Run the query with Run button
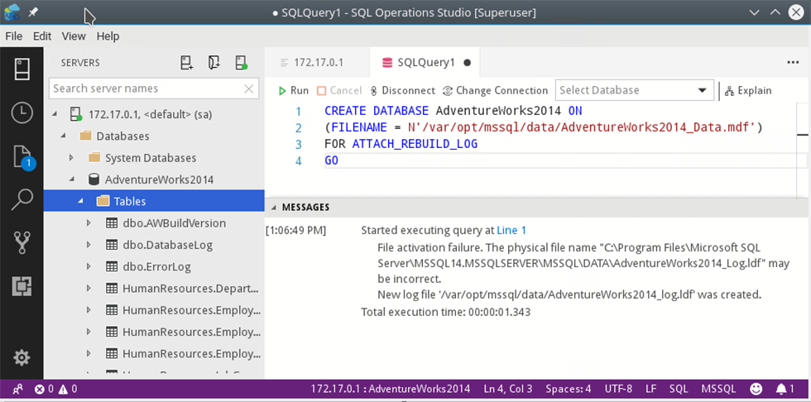This screenshot has height=402, width=811. tap(293, 90)
